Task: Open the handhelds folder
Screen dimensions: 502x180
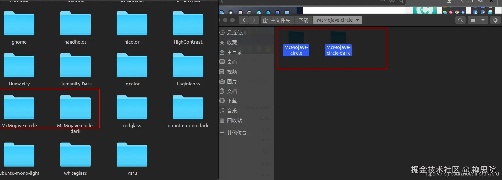Action: coord(75,28)
